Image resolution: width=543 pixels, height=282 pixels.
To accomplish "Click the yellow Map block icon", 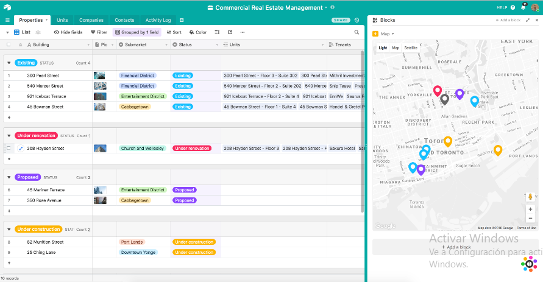I will (x=375, y=34).
